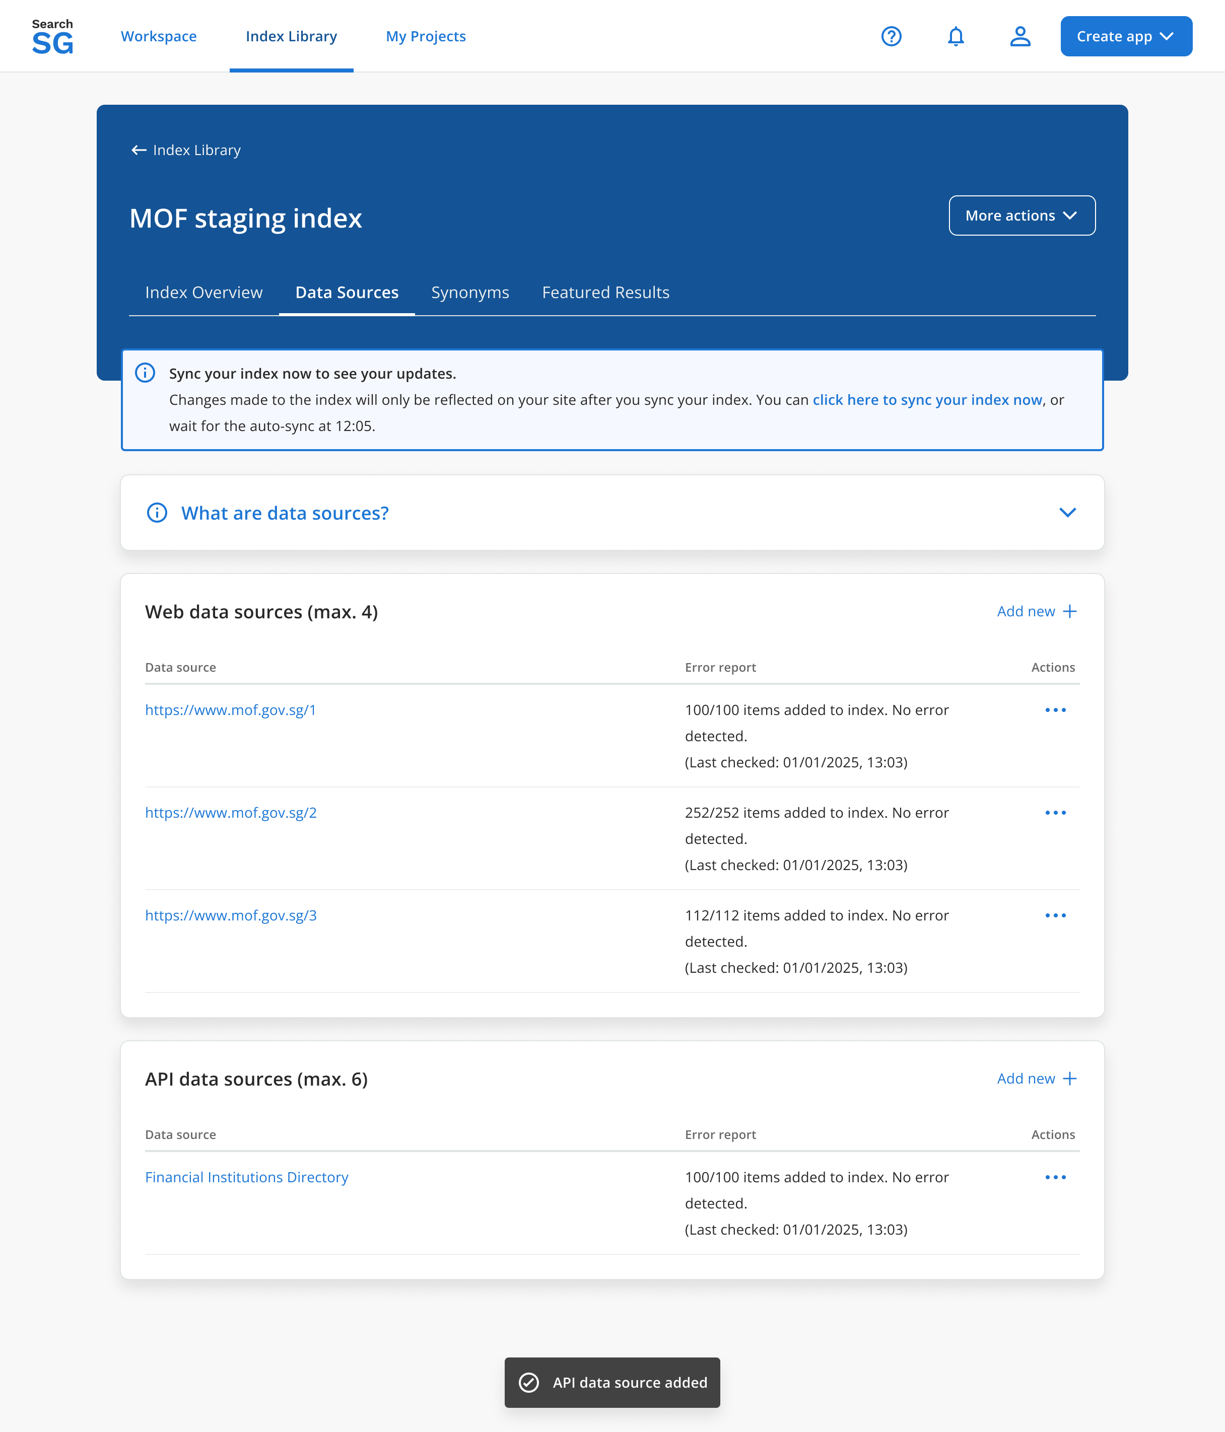This screenshot has height=1432, width=1225.
Task: Click info icon in sync banner
Action: (145, 373)
